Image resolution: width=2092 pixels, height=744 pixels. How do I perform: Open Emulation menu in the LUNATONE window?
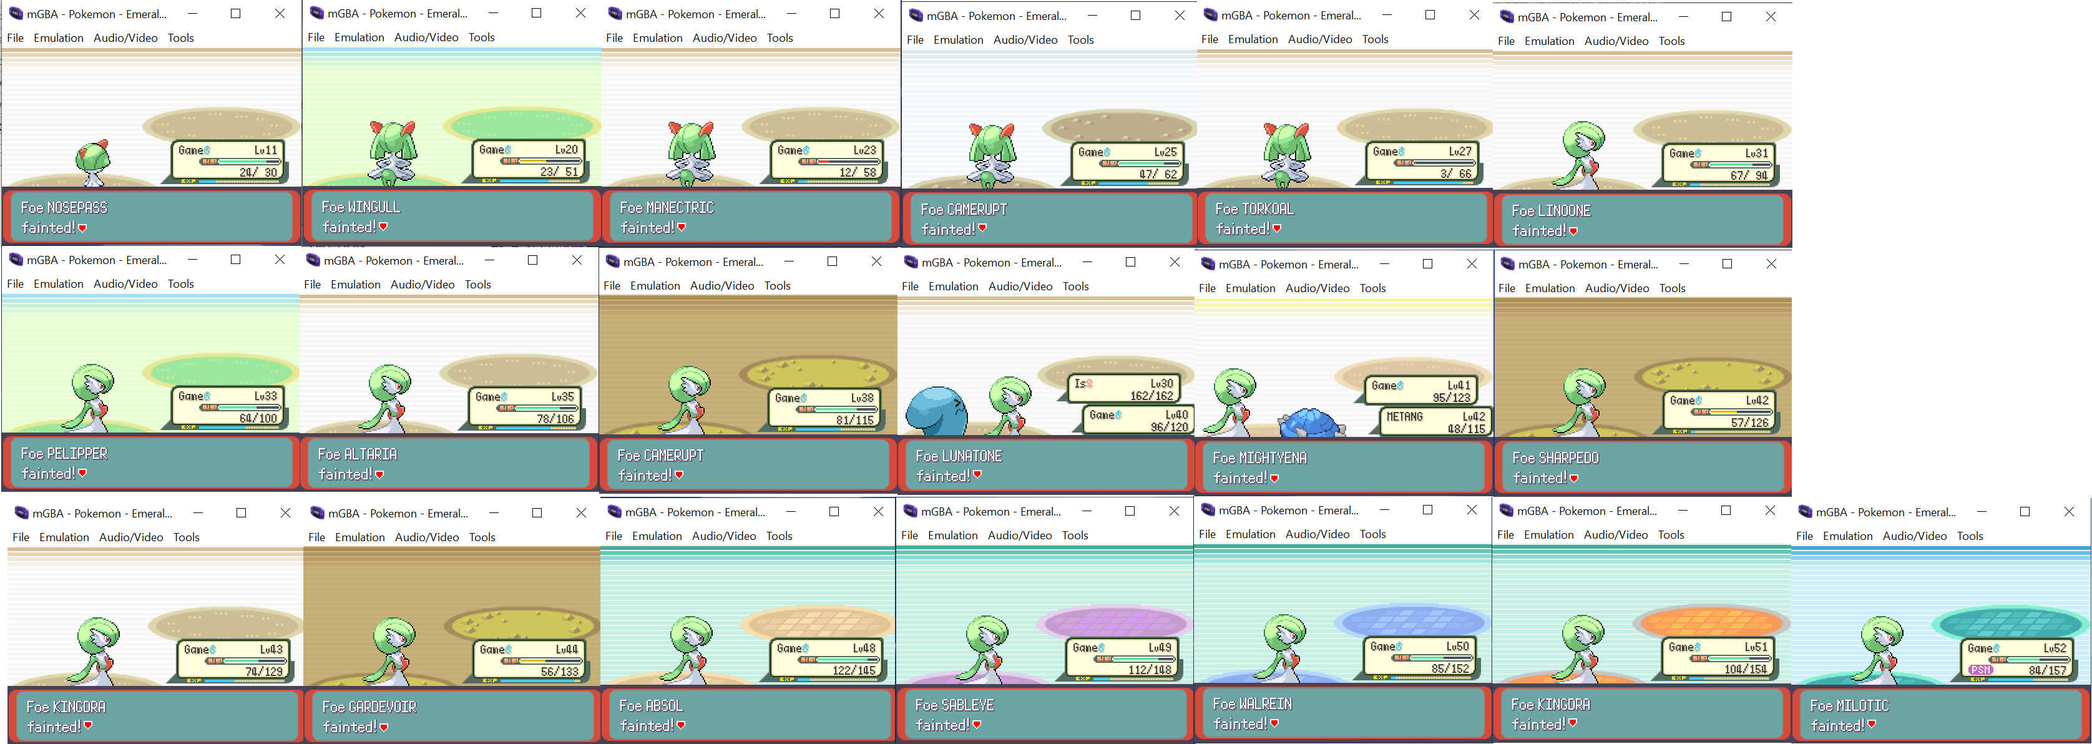[x=954, y=286]
